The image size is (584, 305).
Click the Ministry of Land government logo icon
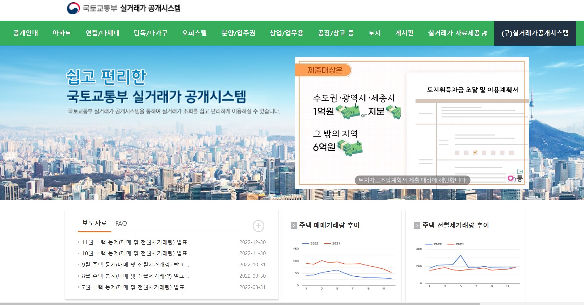(74, 8)
